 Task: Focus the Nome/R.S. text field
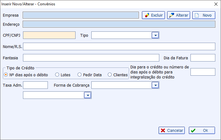[x=119, y=46]
